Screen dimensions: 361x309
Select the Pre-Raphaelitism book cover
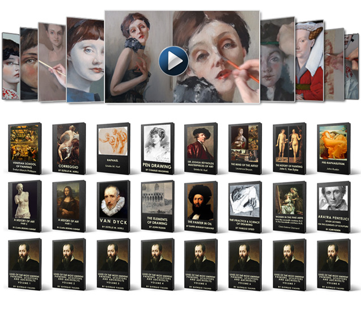point(334,149)
